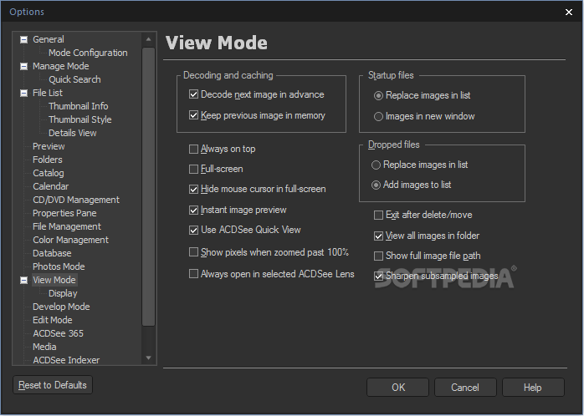Collapse the View Mode tree node
Viewport: 584px width, 416px height.
tap(23, 281)
